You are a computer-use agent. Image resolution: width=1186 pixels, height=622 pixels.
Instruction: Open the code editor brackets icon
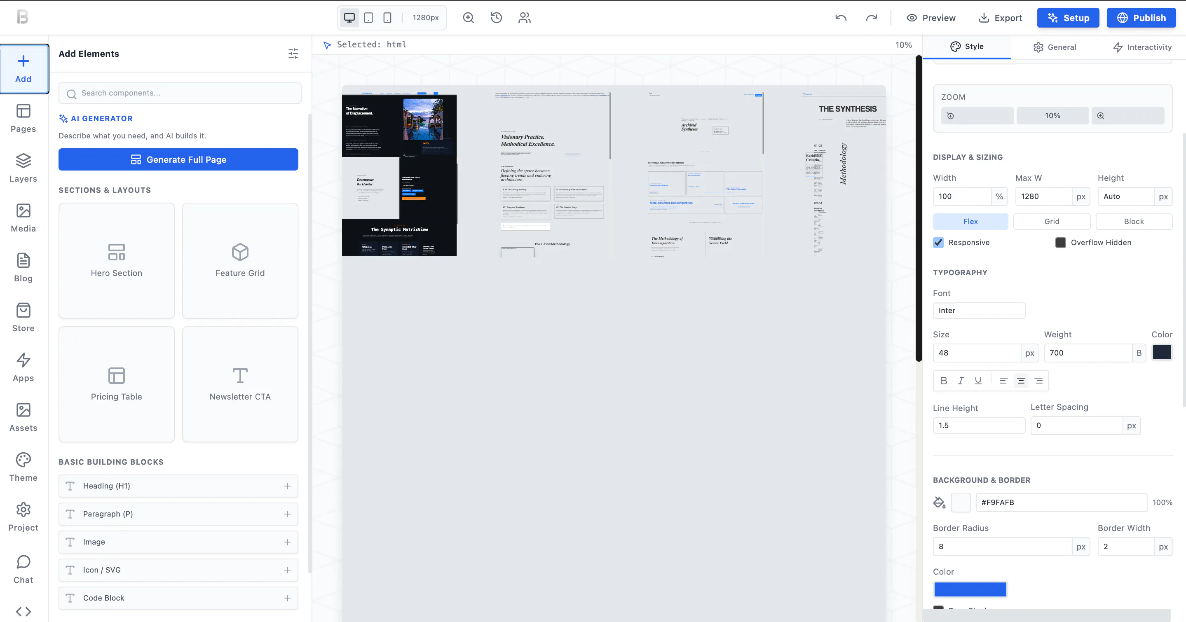(23, 611)
